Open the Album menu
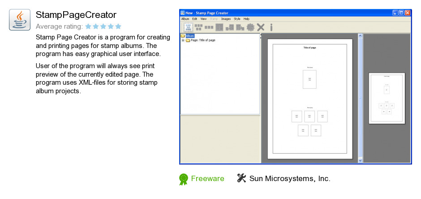Image resolution: width=421 pixels, height=199 pixels. coord(185,19)
